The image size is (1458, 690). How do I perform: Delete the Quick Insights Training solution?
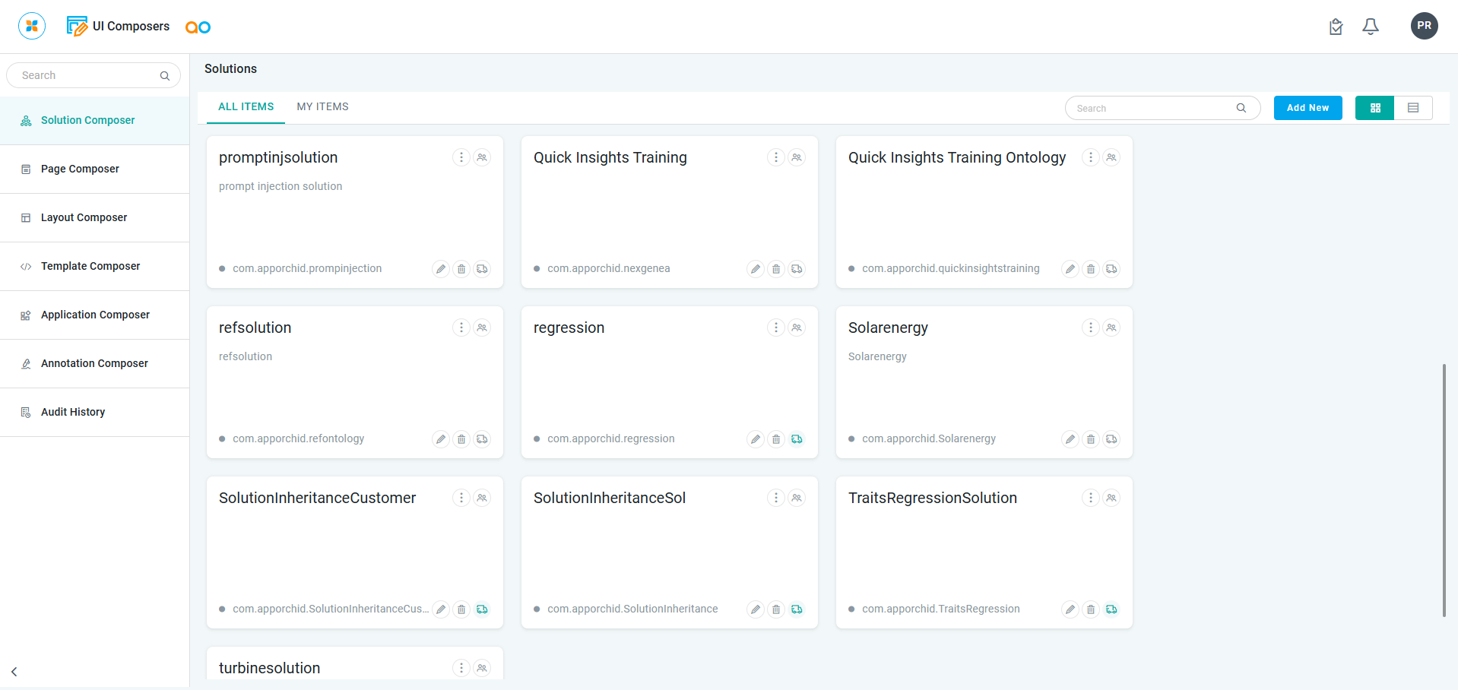[x=776, y=269]
